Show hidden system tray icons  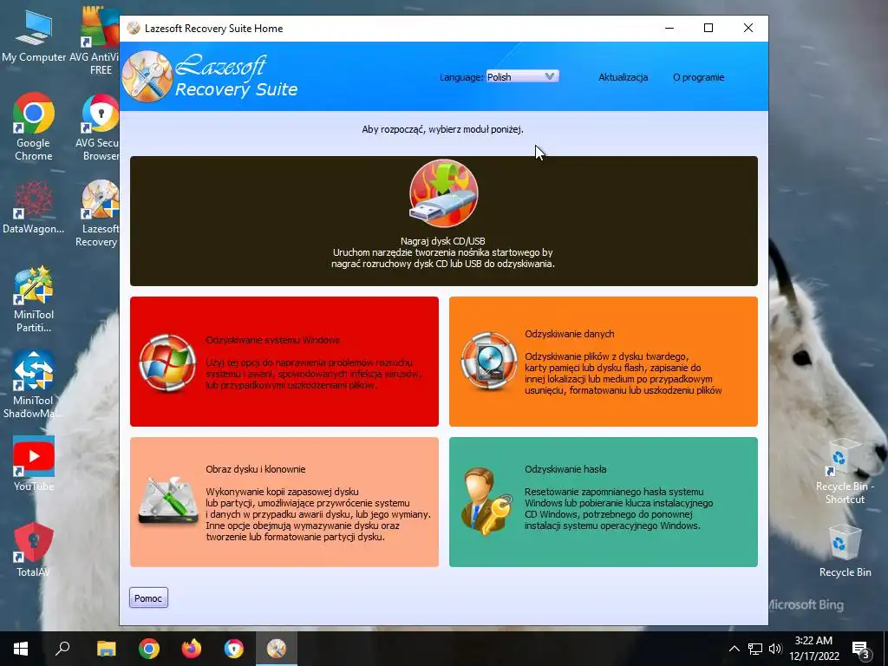(734, 649)
